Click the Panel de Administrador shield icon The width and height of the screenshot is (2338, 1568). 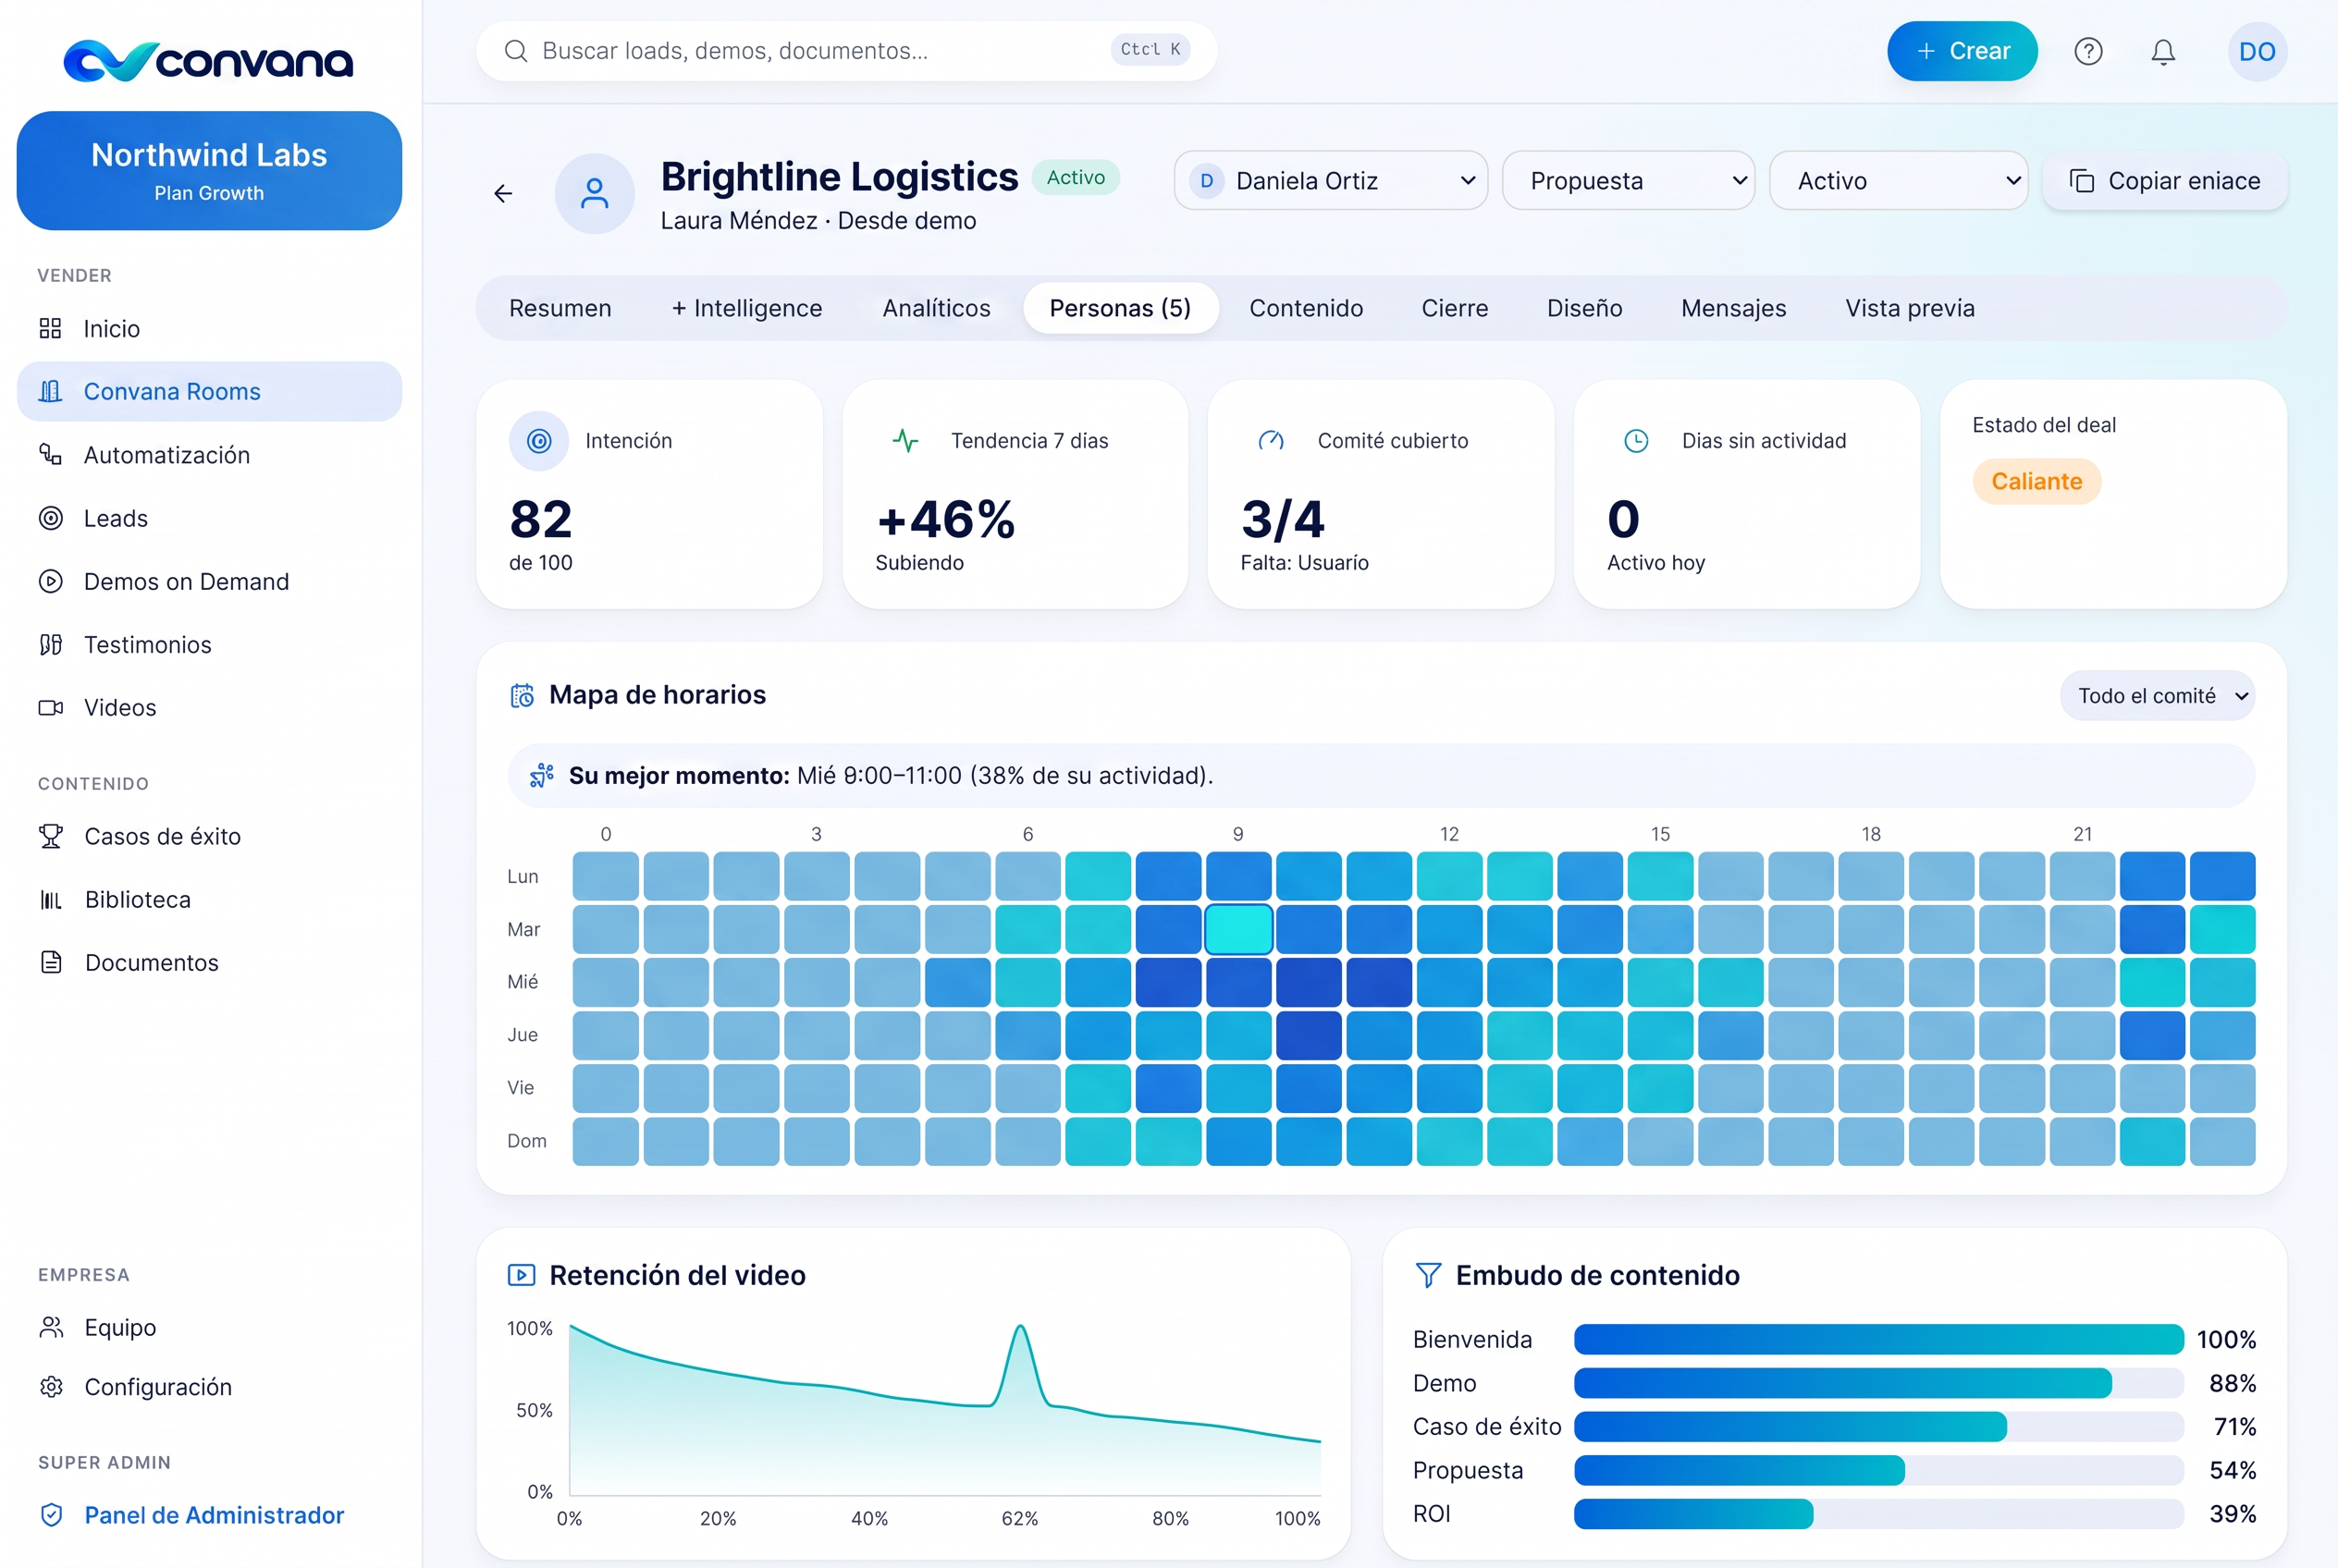50,1515
